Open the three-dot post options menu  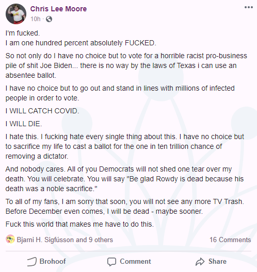[249, 7]
